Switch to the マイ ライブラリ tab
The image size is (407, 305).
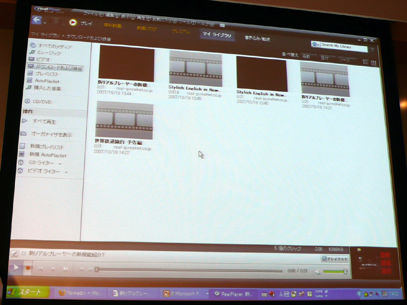pyautogui.click(x=217, y=35)
